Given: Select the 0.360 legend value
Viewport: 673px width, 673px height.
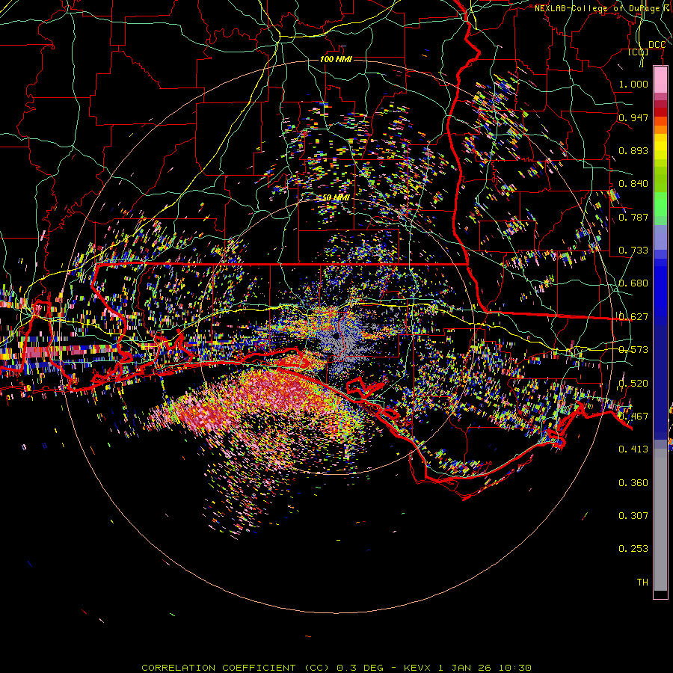Looking at the screenshot, I should pos(633,483).
